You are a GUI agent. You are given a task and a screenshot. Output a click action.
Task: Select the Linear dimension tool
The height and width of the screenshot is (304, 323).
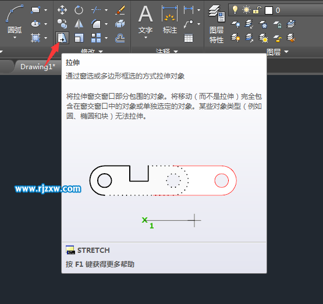[189, 9]
